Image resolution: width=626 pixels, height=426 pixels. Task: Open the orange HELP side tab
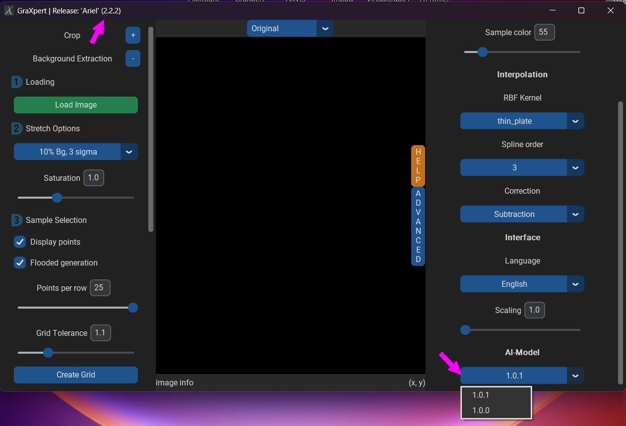418,166
